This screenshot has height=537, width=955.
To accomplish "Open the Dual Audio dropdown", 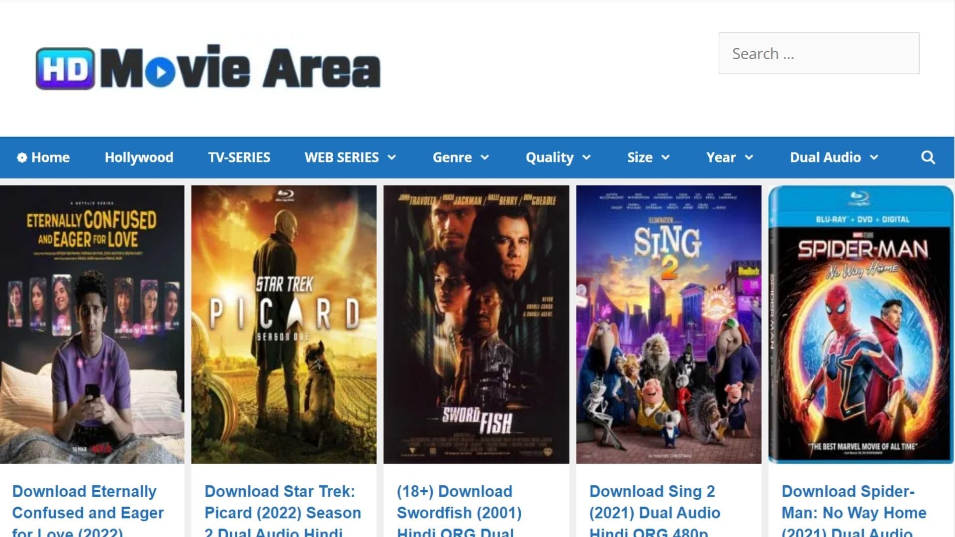I will [x=834, y=158].
